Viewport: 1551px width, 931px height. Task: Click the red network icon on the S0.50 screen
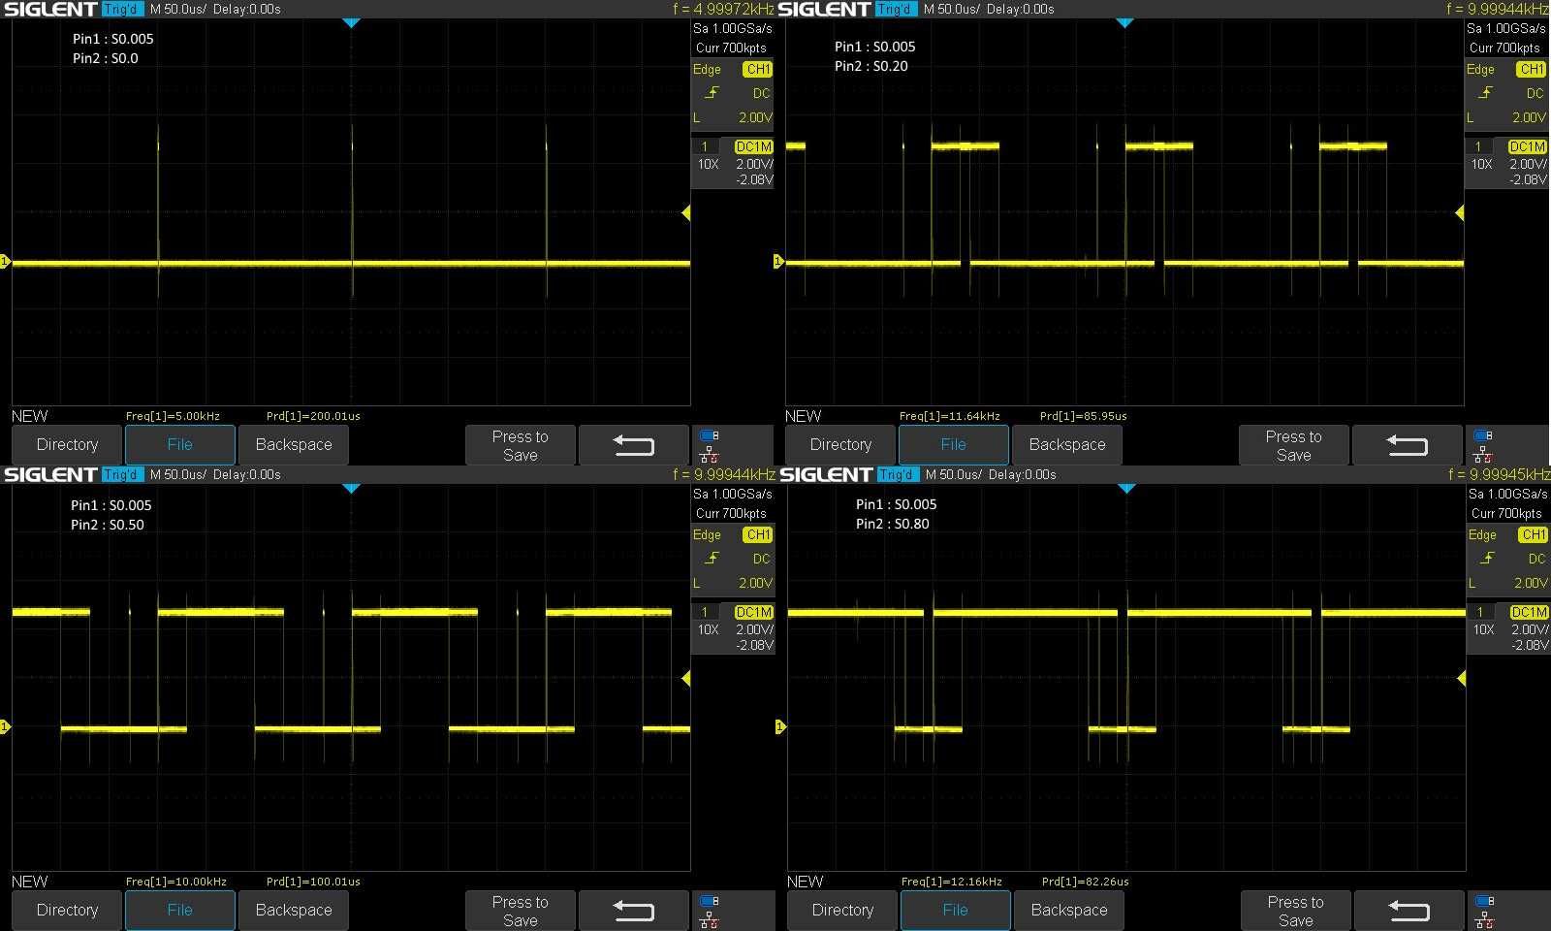click(709, 920)
